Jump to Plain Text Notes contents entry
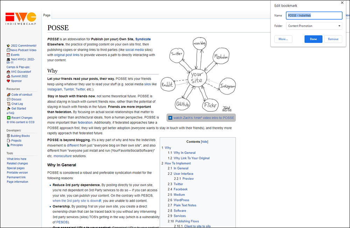 click(x=185, y=205)
